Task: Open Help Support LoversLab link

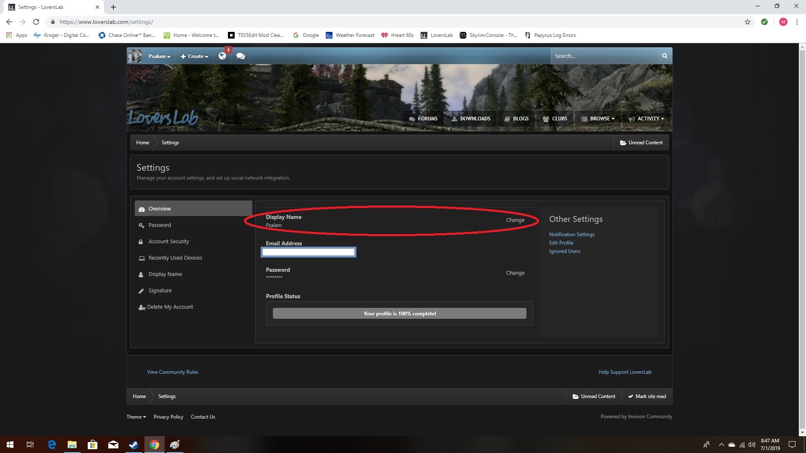Action: (625, 372)
